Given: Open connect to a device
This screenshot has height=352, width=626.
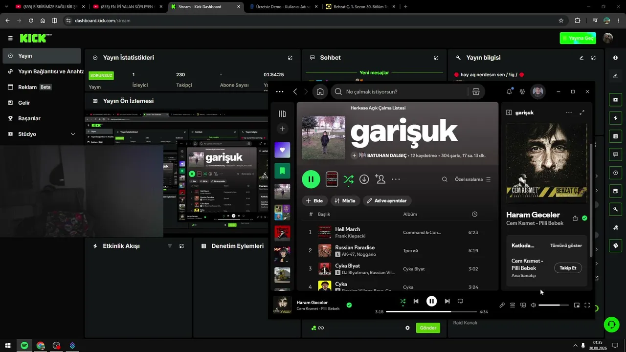Looking at the screenshot, I should point(523,305).
